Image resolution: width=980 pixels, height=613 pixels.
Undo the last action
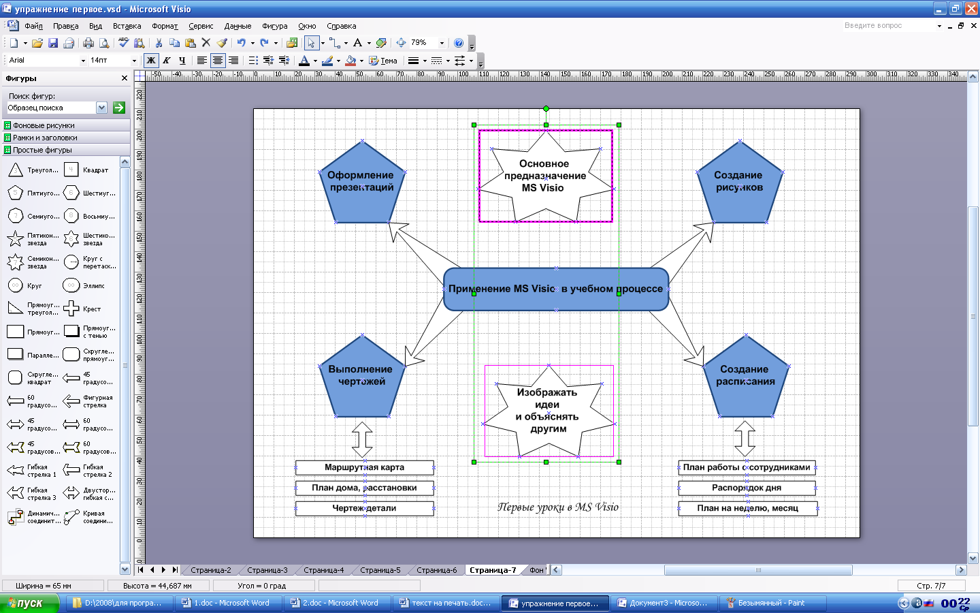pyautogui.click(x=241, y=43)
